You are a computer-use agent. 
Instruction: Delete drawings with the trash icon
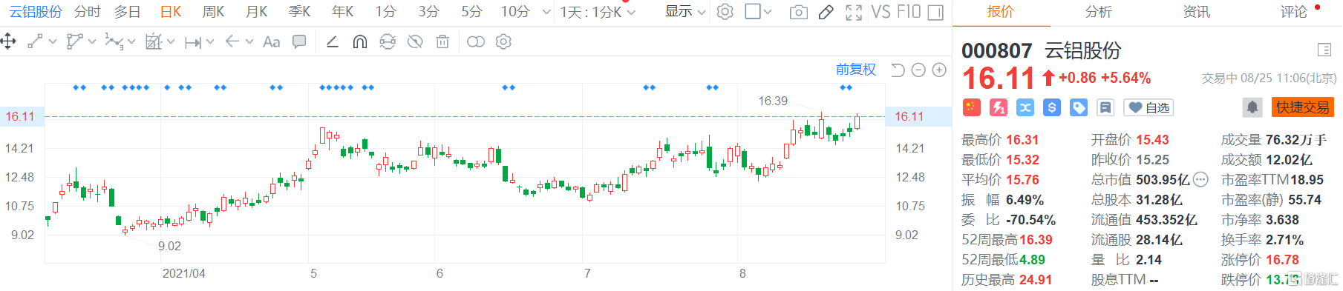click(x=442, y=41)
